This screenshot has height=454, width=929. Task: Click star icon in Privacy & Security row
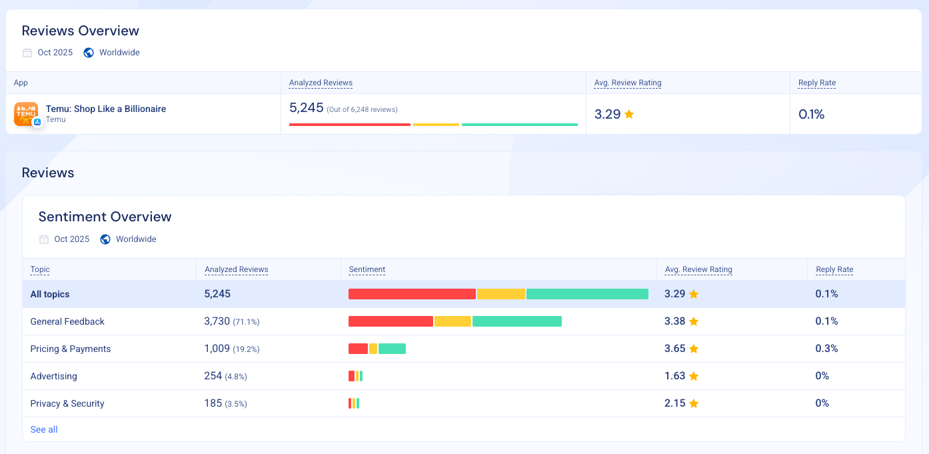click(693, 404)
